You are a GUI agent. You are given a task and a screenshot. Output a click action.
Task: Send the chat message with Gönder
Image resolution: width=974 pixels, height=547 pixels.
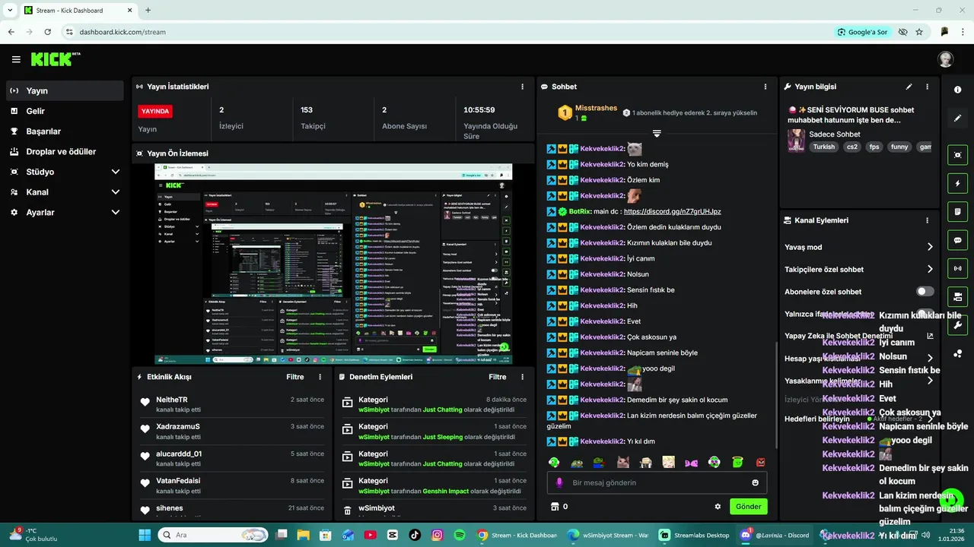click(x=748, y=507)
